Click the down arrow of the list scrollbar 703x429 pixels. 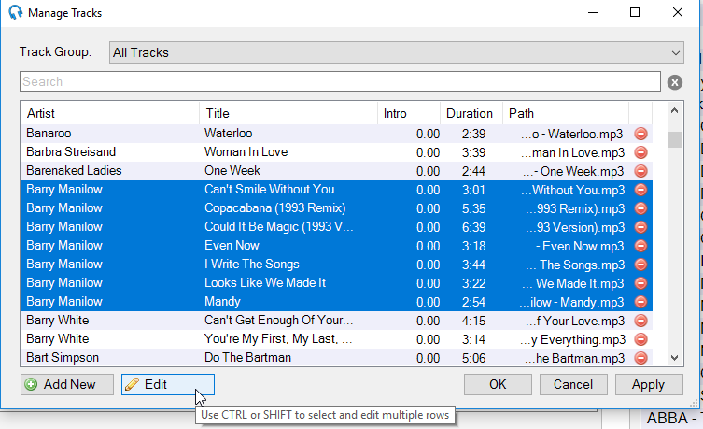[674, 357]
